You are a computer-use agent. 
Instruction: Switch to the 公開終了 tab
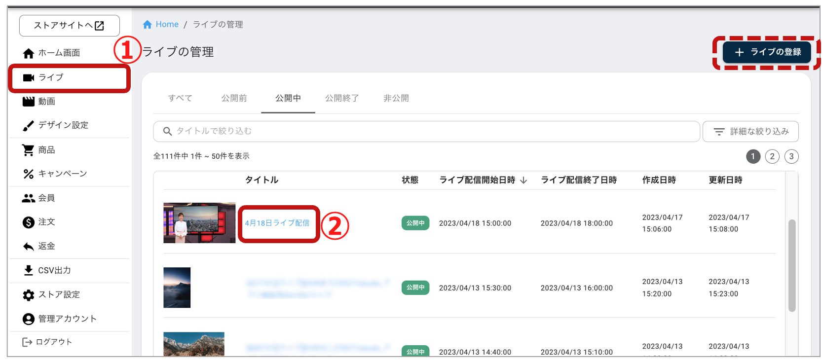tap(341, 99)
